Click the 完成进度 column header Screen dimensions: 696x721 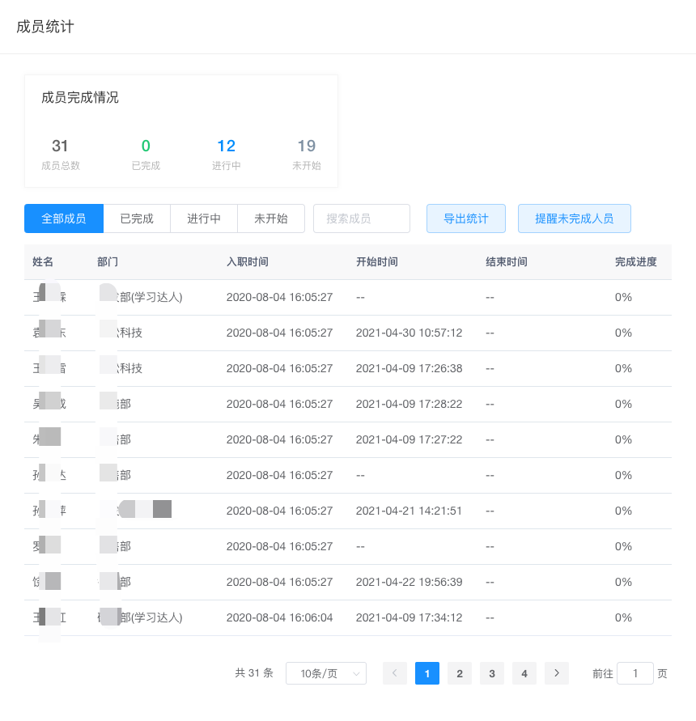635,262
